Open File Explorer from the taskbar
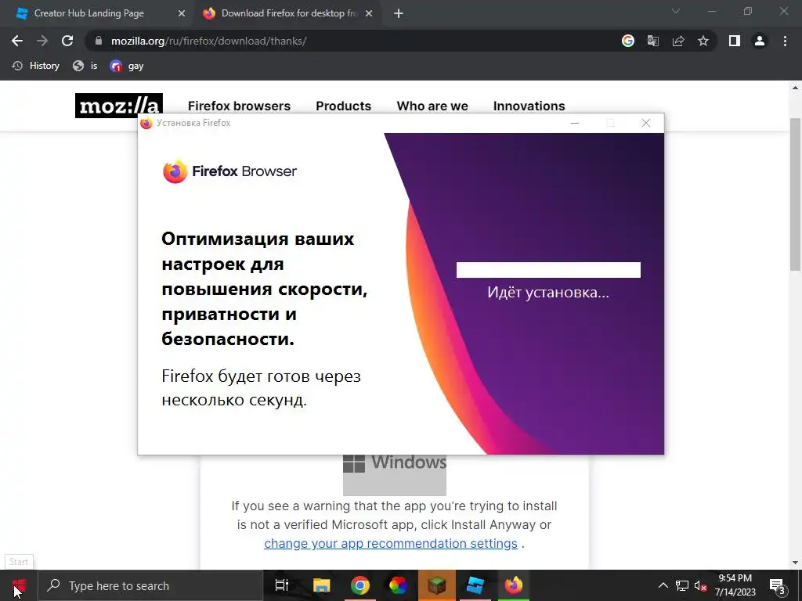The image size is (802, 601). 322,585
